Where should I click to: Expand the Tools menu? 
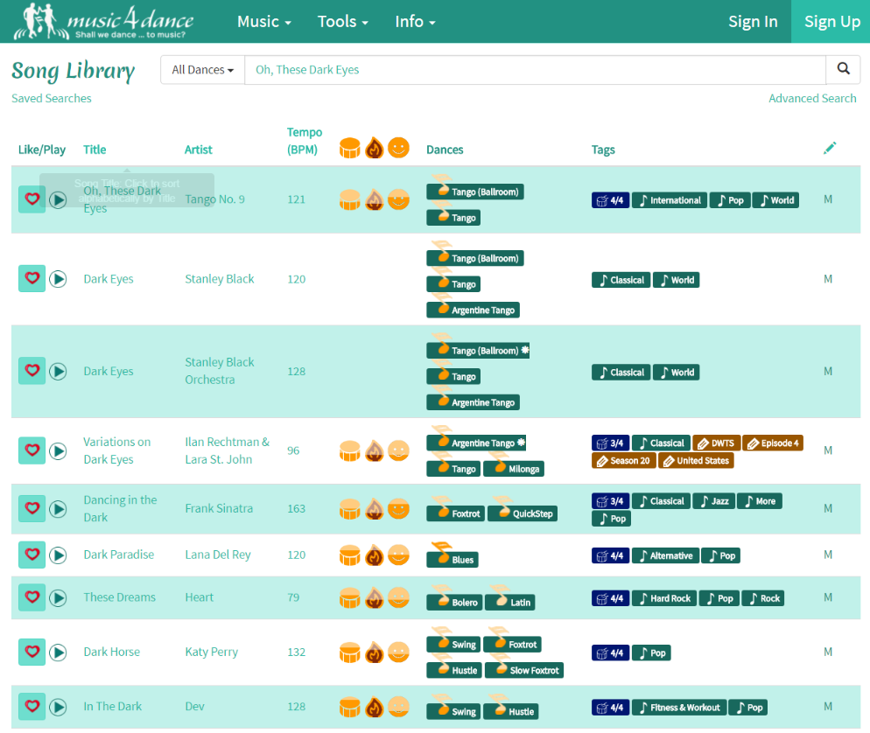pyautogui.click(x=342, y=22)
